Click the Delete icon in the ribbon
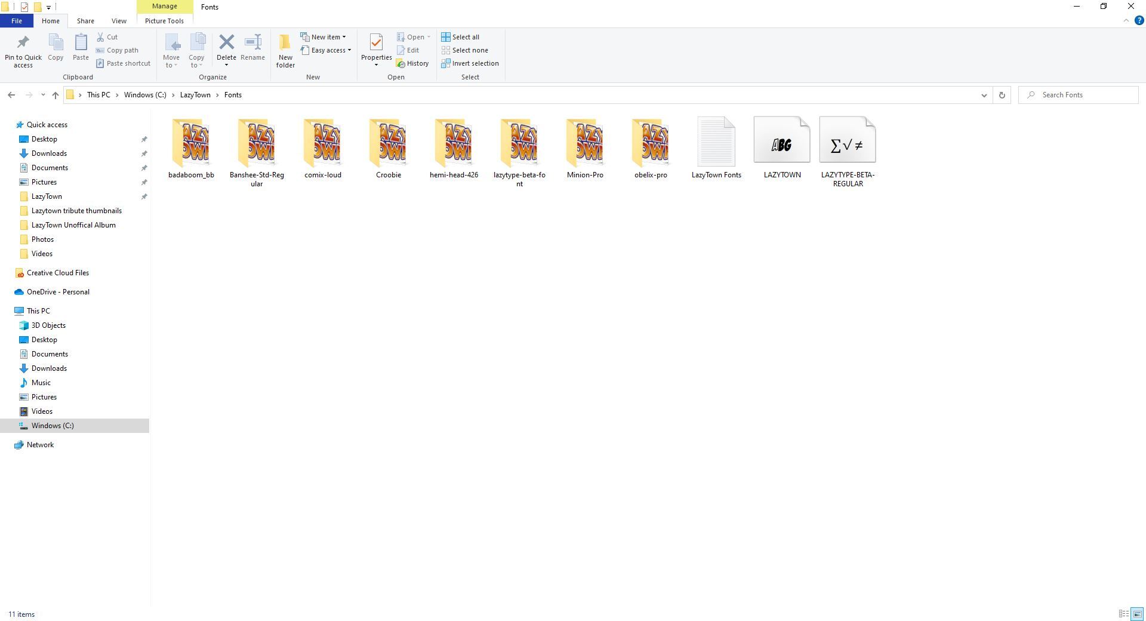The width and height of the screenshot is (1146, 621). point(226,43)
